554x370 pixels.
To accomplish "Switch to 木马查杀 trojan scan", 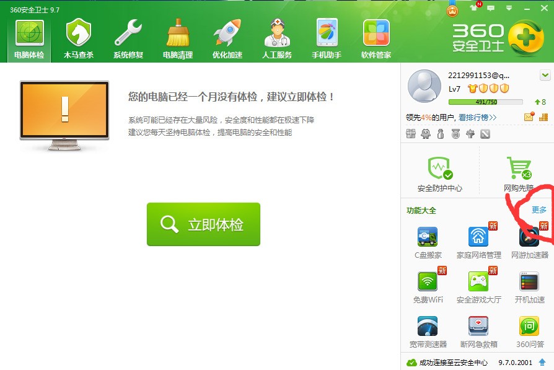I will 79,39.
